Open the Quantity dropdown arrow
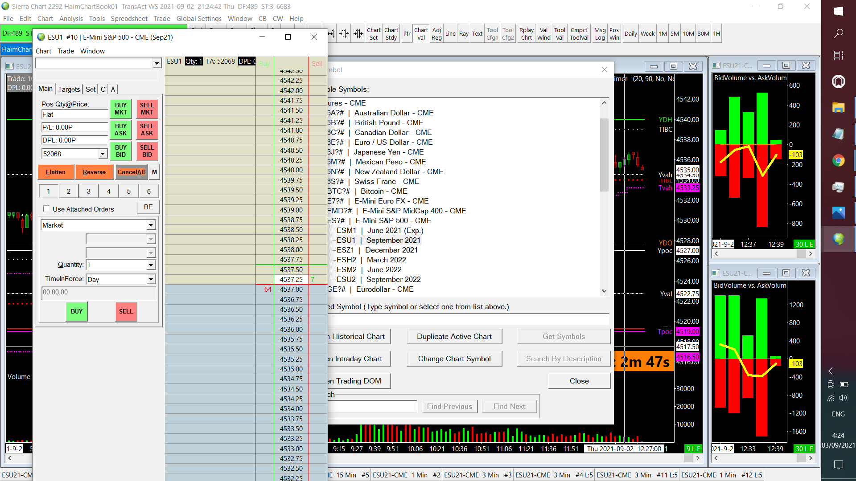This screenshot has height=481, width=856. pos(151,265)
